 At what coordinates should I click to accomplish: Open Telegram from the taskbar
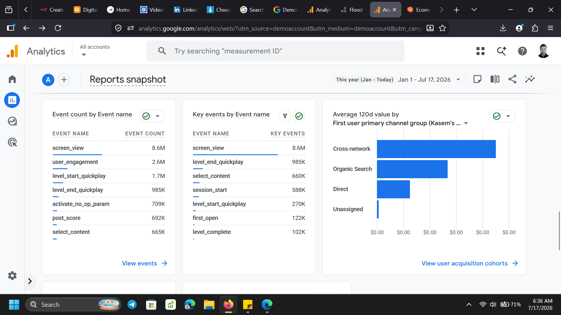tap(132, 304)
